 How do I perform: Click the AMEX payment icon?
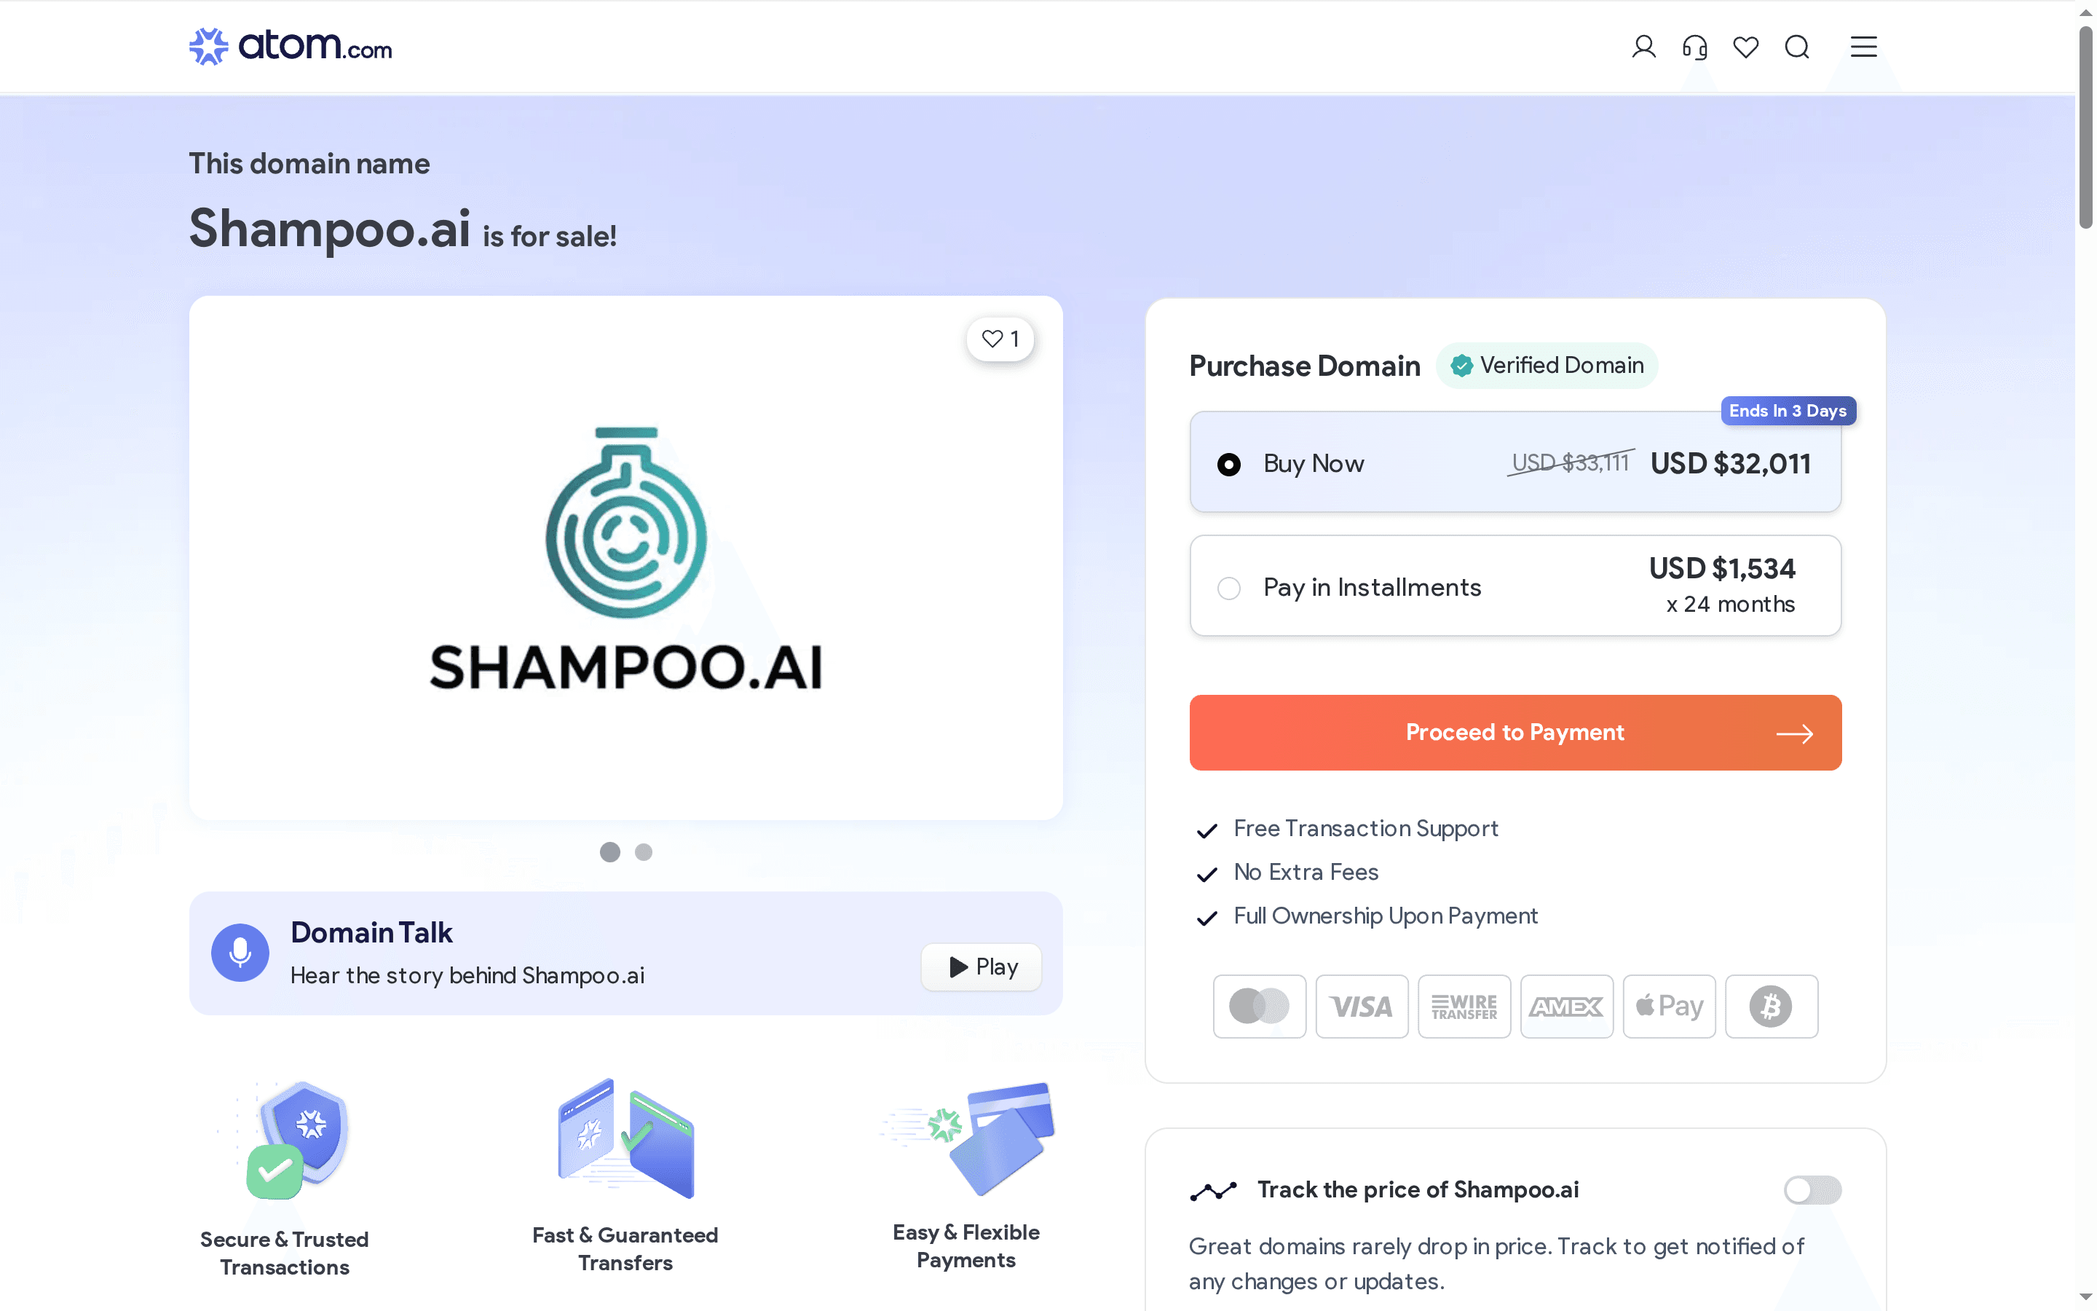(1565, 1006)
